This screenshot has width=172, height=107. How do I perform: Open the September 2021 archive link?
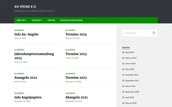click(x=132, y=80)
